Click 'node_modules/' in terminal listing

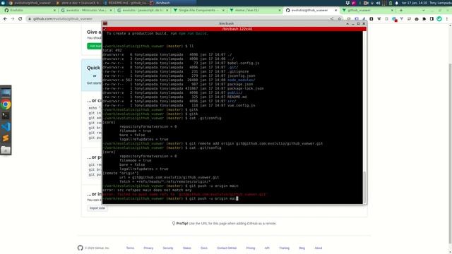pos(242,80)
